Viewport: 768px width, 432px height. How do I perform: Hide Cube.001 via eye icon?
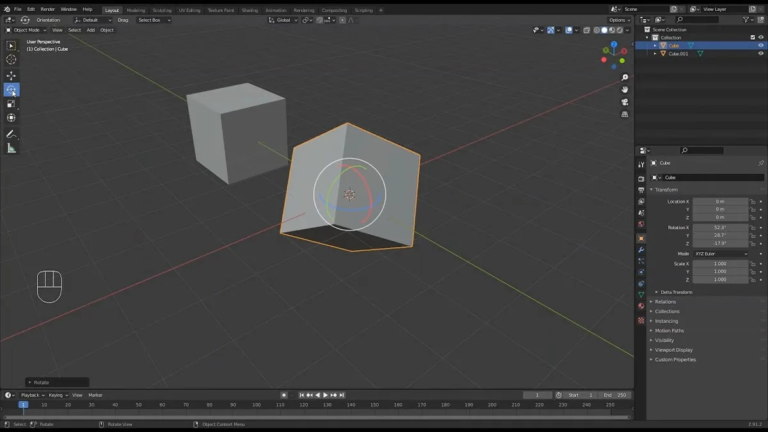tap(760, 54)
